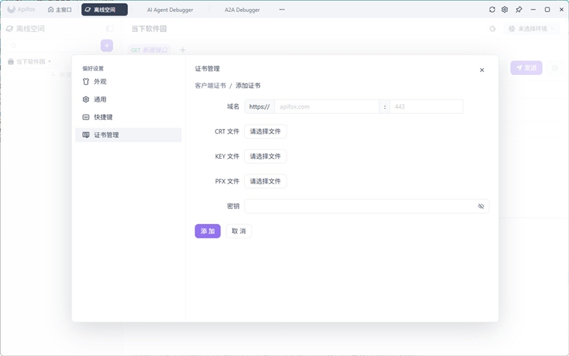Select 快捷键 in preferences sidebar
Image resolution: width=569 pixels, height=356 pixels.
pos(128,118)
